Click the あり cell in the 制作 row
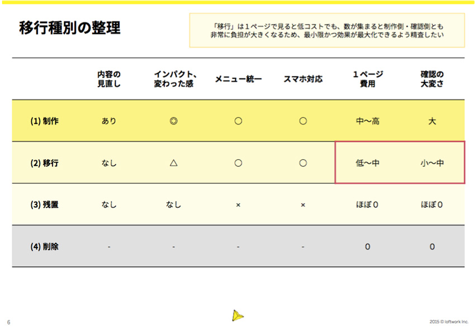This screenshot has width=475, height=330. point(109,121)
